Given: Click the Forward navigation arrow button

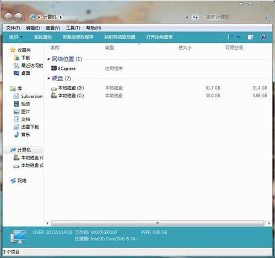Looking at the screenshot, I should pyautogui.click(x=18, y=17).
